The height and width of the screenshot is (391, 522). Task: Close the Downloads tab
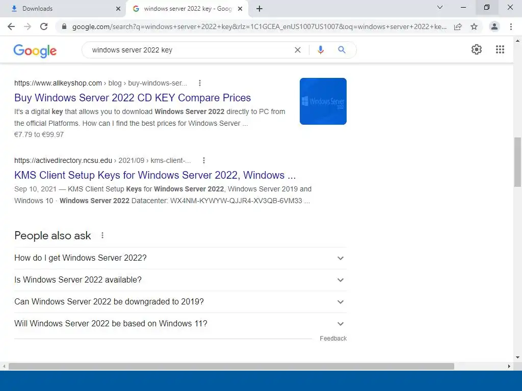tap(118, 9)
